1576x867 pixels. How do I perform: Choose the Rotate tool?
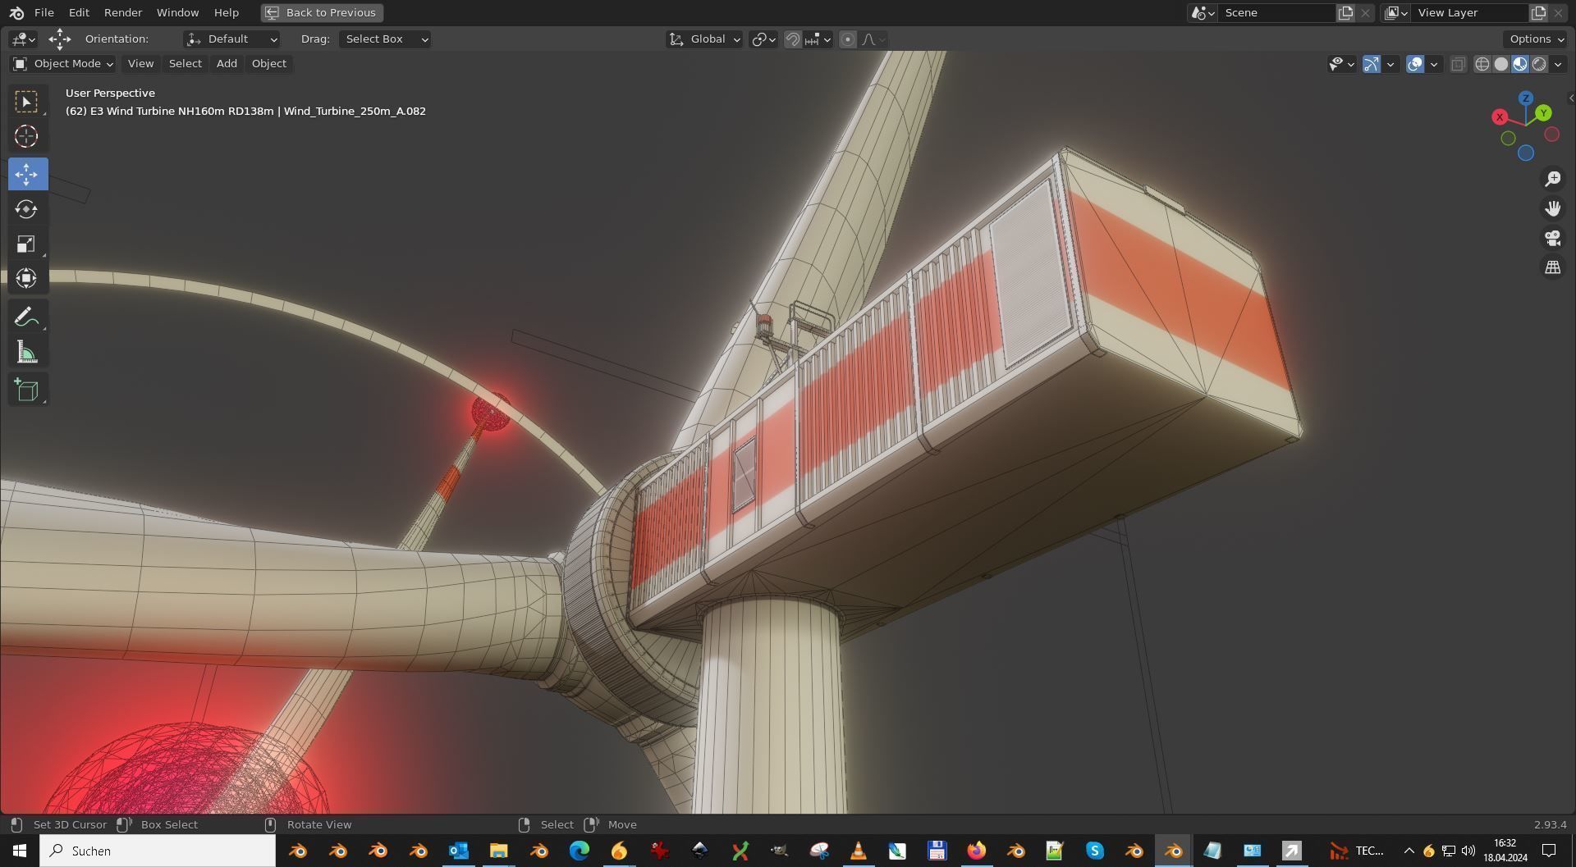coord(27,208)
